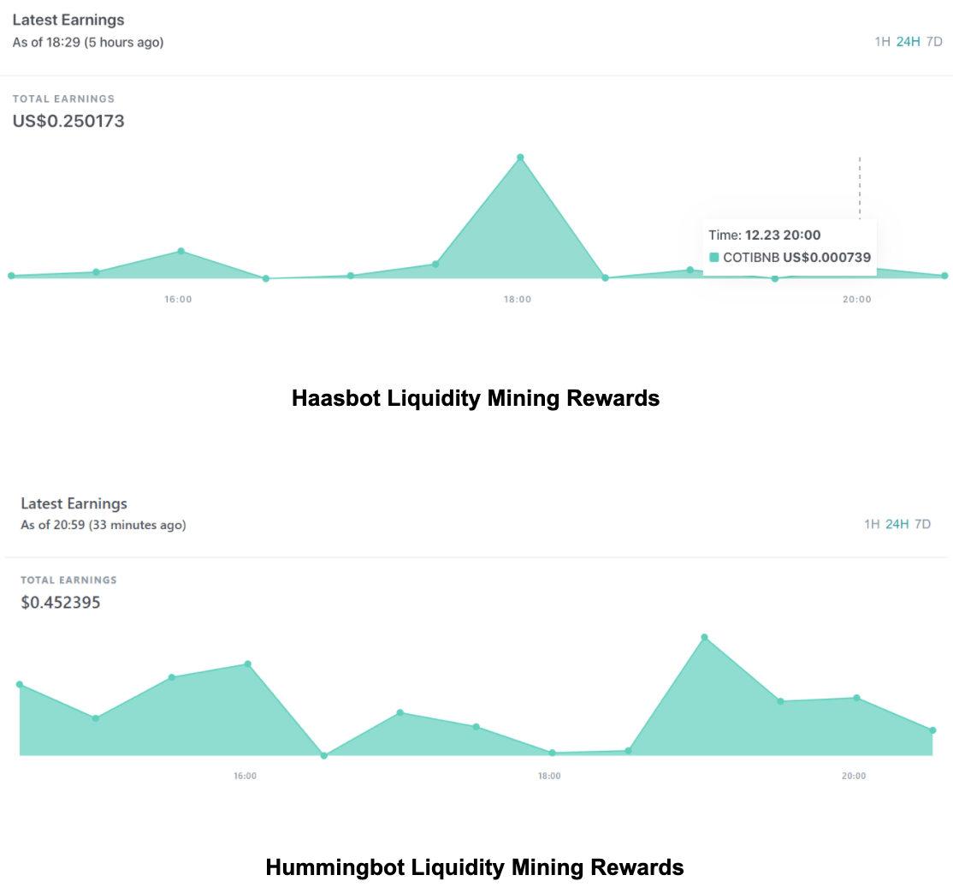Select 24H range in Haasbot earnings chart
Image resolution: width=953 pixels, height=887 pixels.
pyautogui.click(x=908, y=42)
